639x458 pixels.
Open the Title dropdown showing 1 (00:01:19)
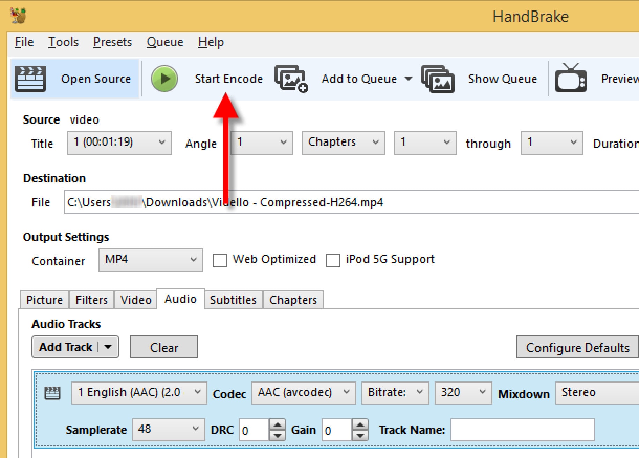tap(119, 143)
